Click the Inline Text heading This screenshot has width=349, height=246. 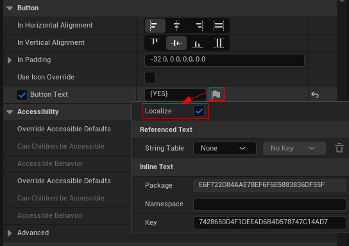[157, 167]
